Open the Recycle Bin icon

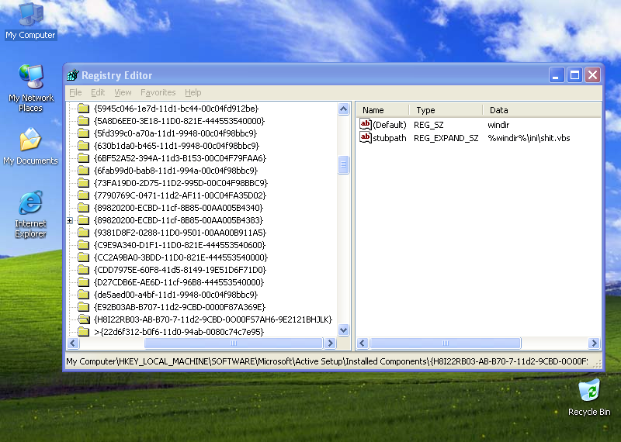589,390
